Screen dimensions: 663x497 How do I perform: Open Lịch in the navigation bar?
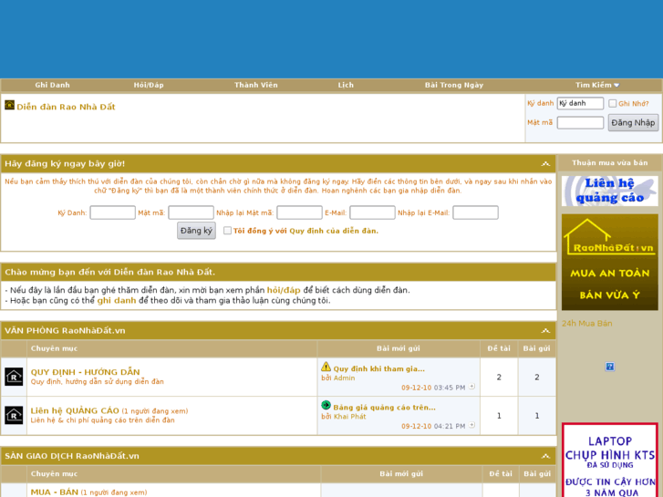point(346,85)
